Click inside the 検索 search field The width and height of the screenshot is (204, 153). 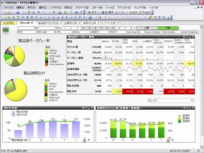171,101
